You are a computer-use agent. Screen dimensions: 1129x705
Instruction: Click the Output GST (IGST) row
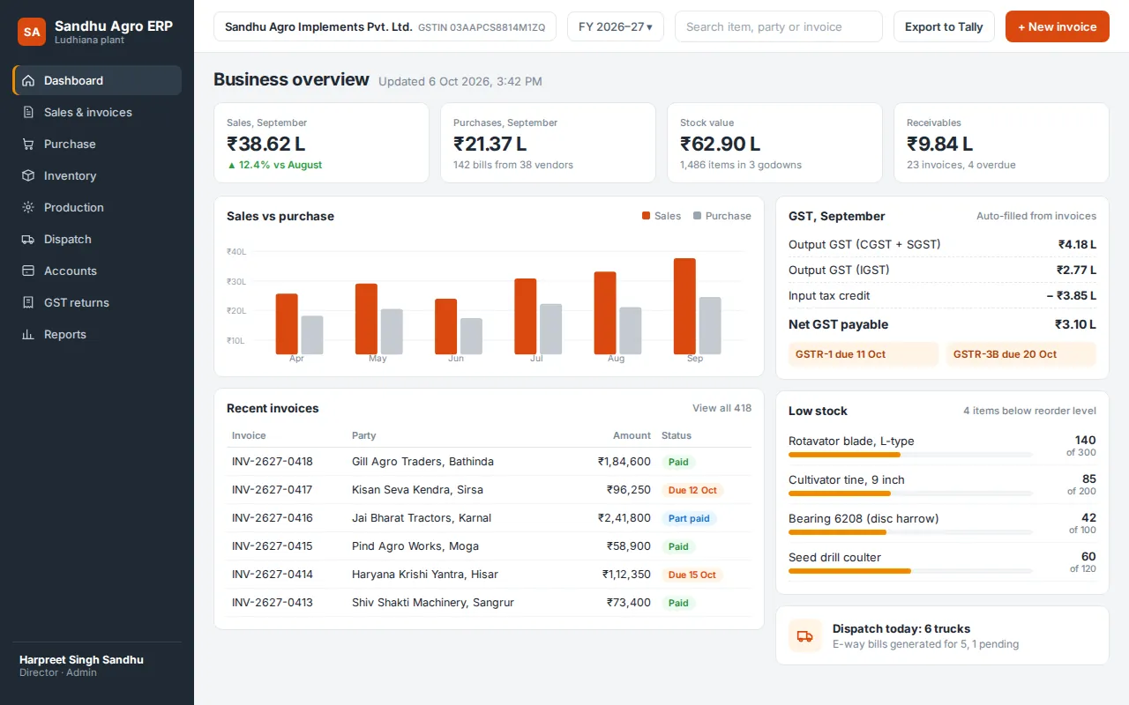(x=942, y=271)
